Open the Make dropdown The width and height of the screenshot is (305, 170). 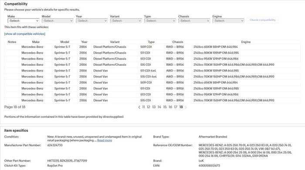24,21
